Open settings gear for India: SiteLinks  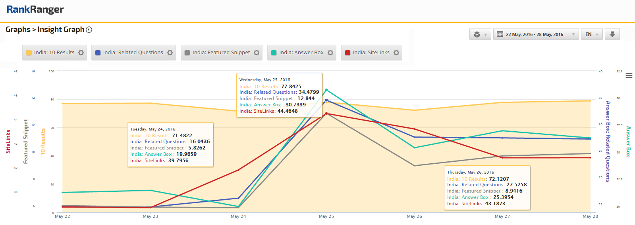[396, 53]
